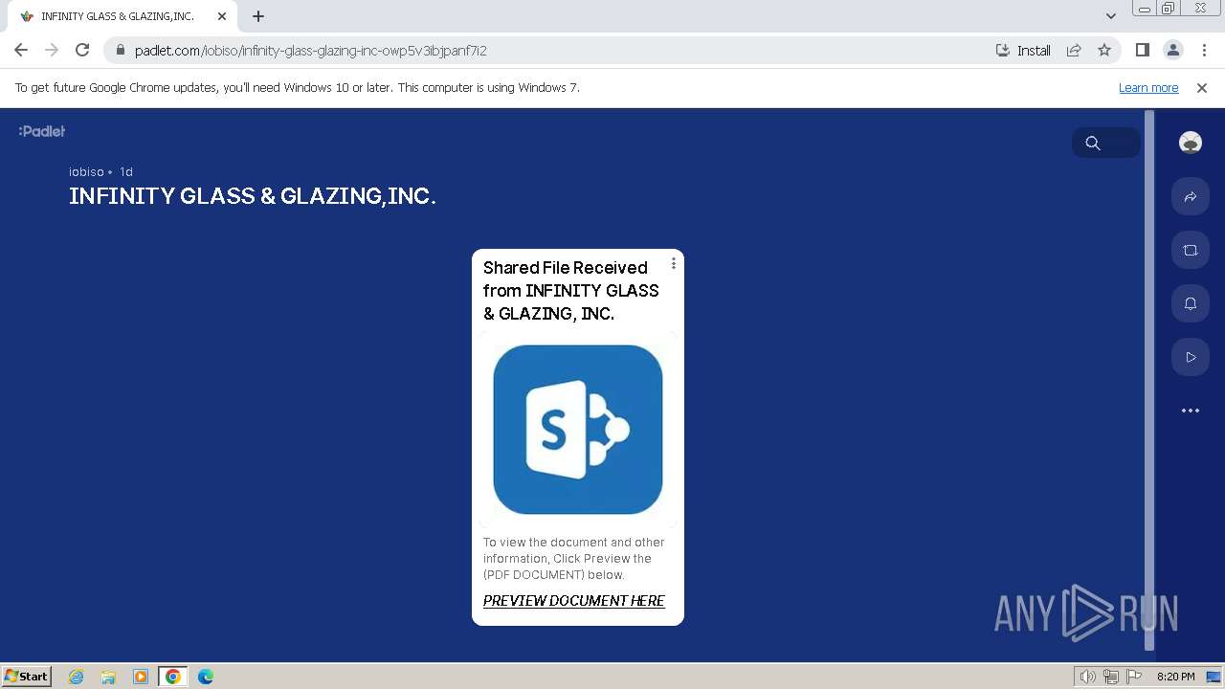1225x689 pixels.
Task: Open the Padlet search box
Action: pyautogui.click(x=1106, y=143)
